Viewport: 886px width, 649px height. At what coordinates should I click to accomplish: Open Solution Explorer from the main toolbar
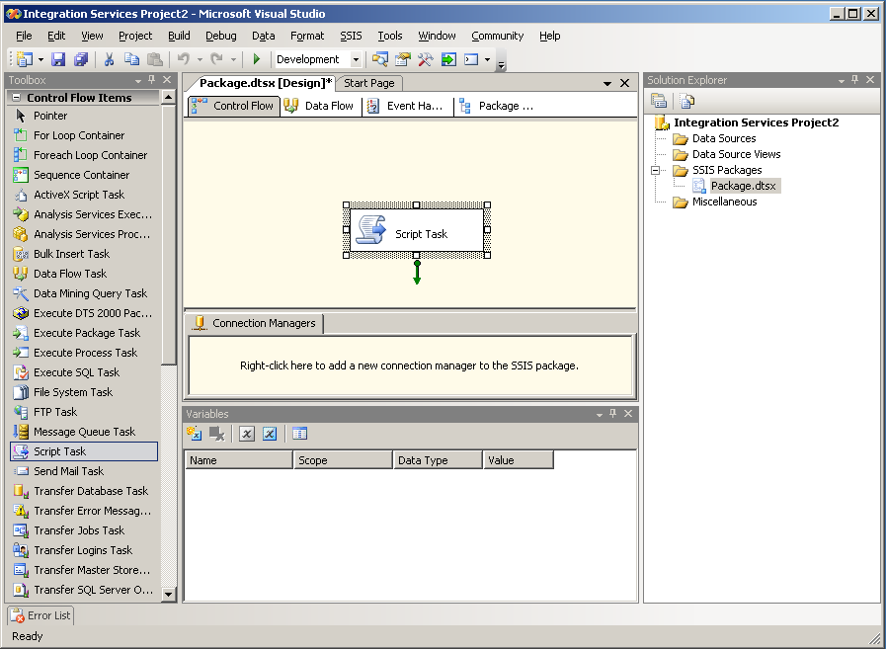click(379, 59)
